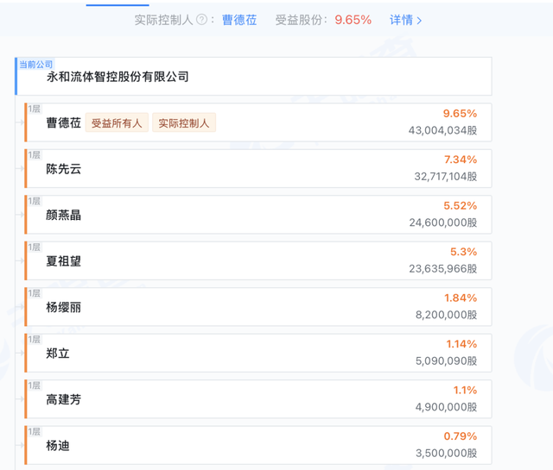Click the arrow connector icon beside 陈先云
This screenshot has height=470, width=553.
[20, 169]
